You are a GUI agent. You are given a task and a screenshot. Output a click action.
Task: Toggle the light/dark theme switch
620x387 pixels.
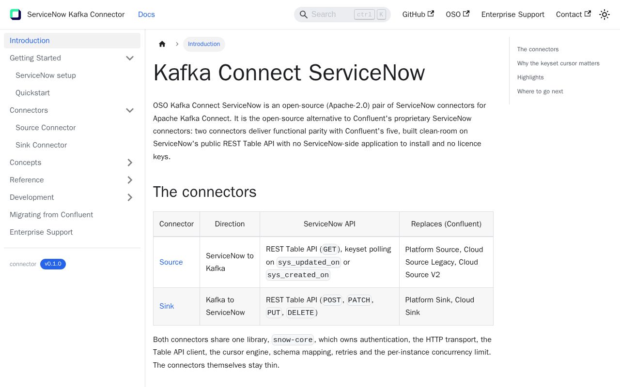604,15
